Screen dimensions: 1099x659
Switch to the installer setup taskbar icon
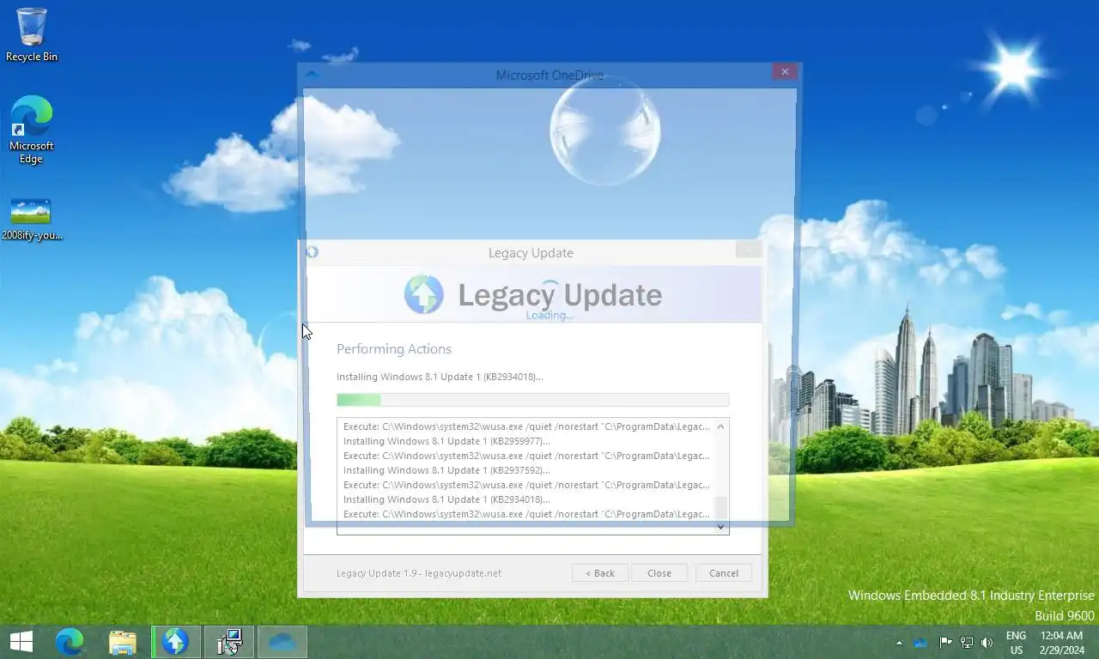(x=229, y=641)
